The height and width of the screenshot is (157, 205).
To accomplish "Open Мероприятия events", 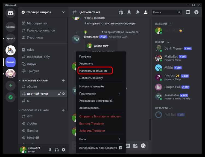I will tap(43, 23).
